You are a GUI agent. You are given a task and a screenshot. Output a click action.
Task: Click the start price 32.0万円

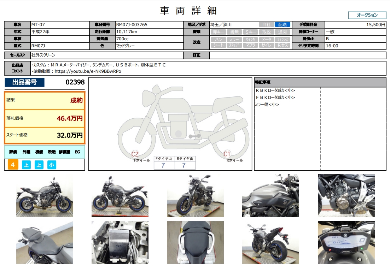click(70, 135)
